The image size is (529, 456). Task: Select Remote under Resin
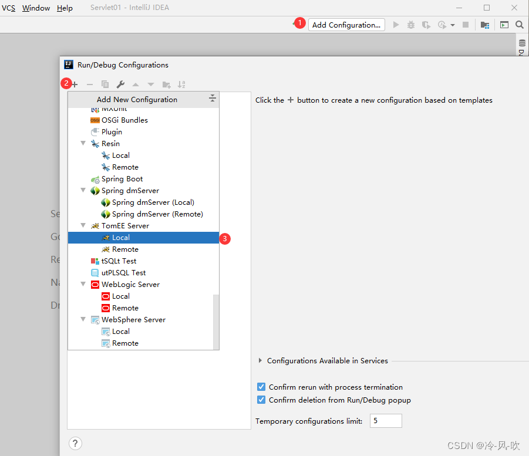tap(143, 167)
